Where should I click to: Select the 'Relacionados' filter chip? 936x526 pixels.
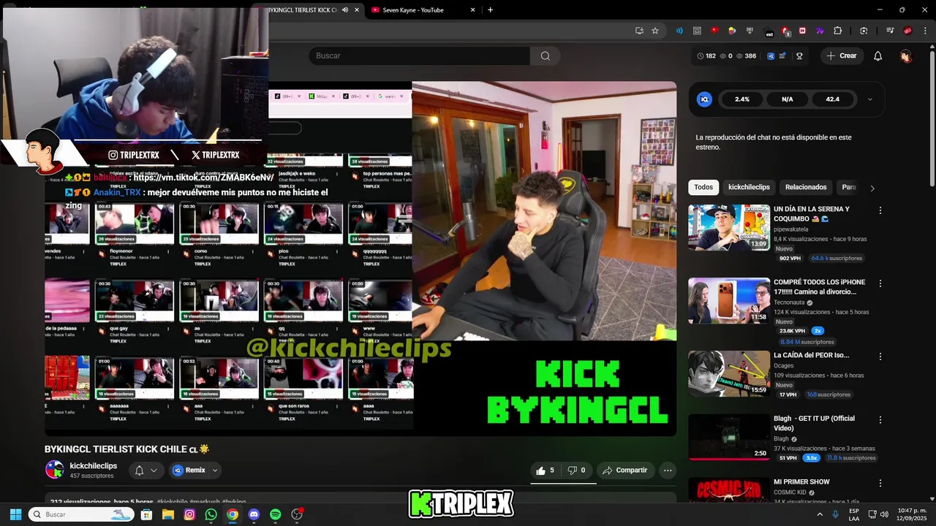coord(806,187)
